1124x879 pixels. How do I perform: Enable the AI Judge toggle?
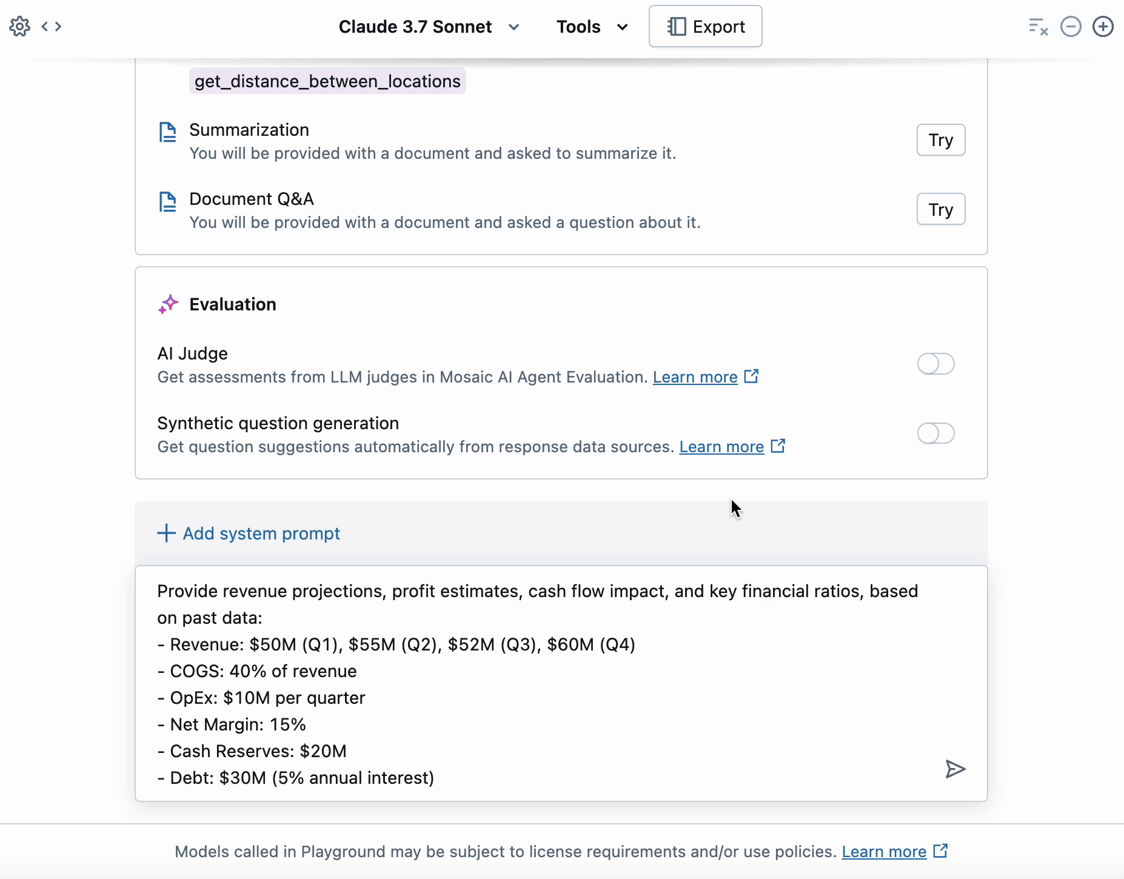[x=935, y=364]
